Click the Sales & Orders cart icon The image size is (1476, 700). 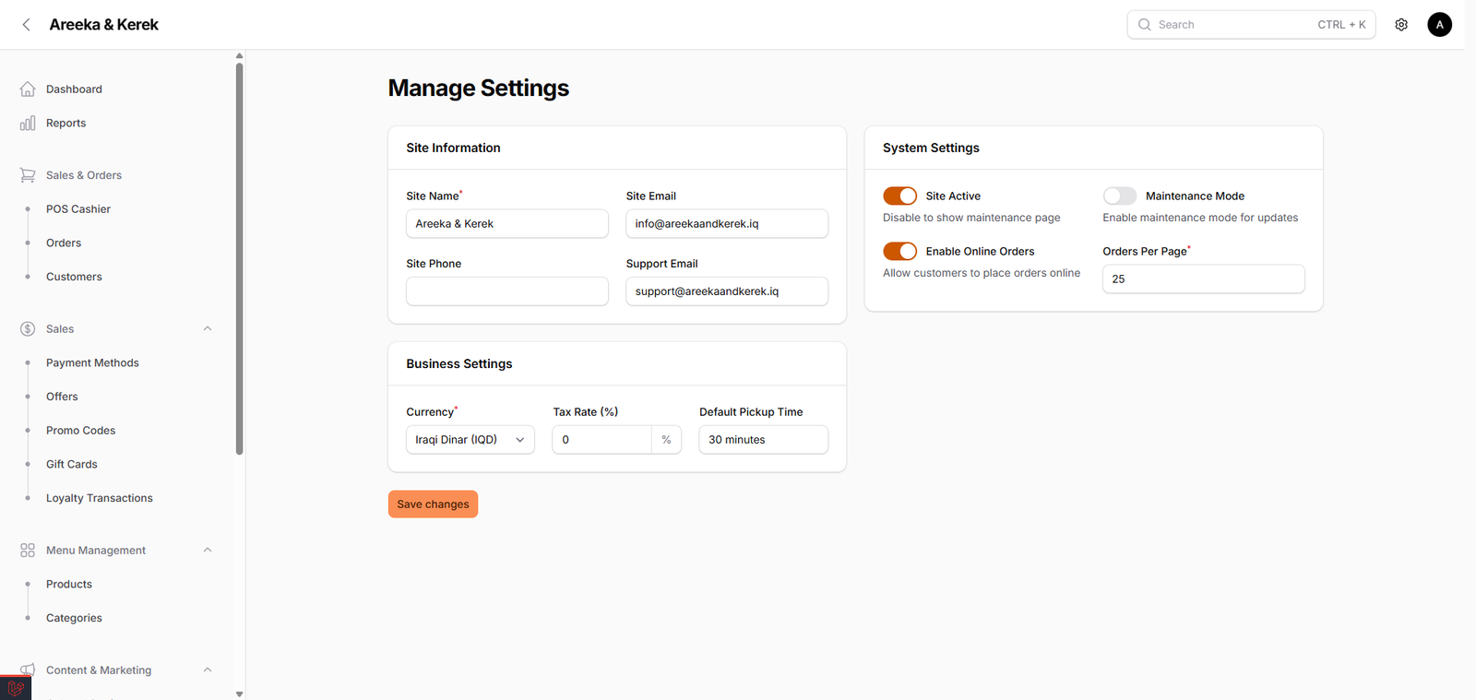pos(28,175)
